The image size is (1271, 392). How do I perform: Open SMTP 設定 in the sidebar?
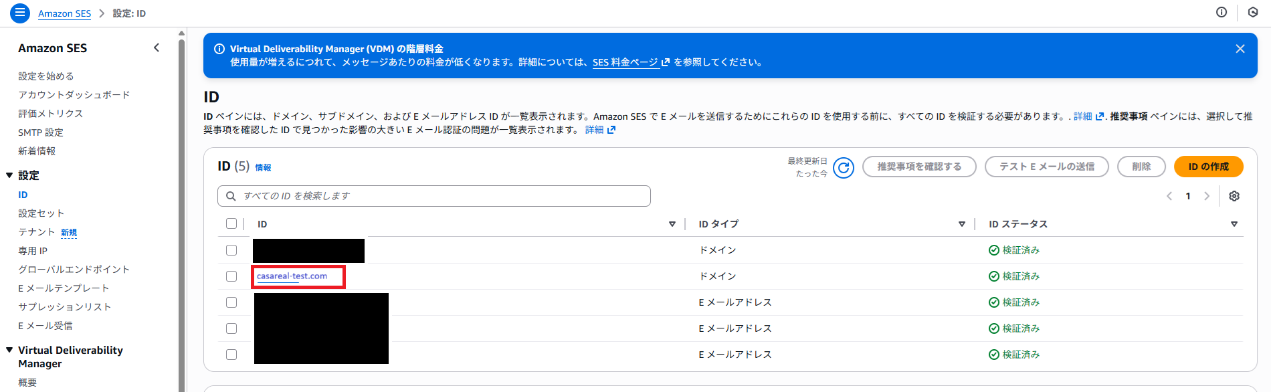[41, 132]
